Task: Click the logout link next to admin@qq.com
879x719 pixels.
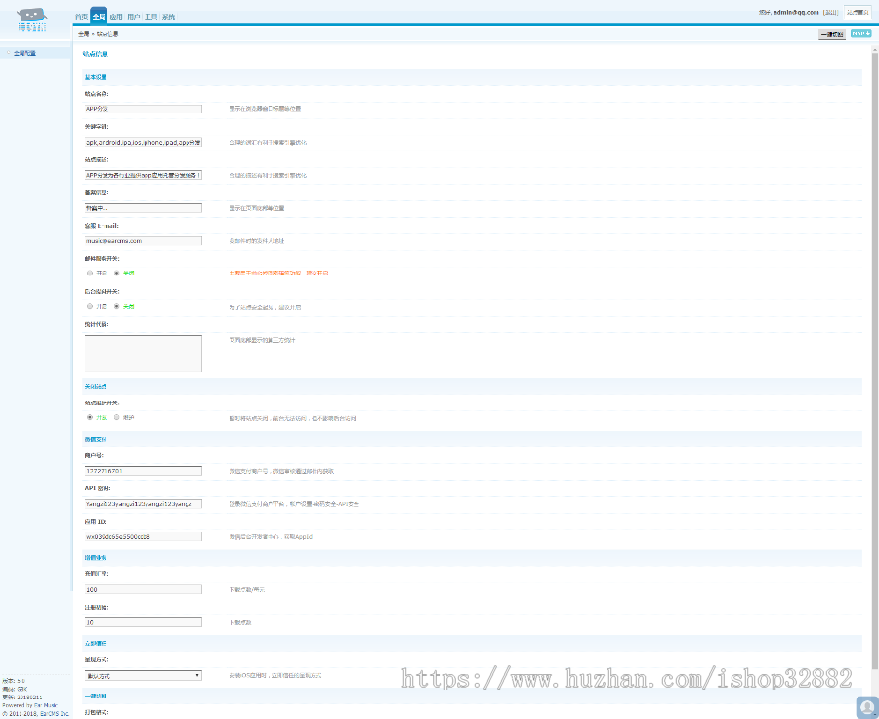Action: tap(831, 12)
